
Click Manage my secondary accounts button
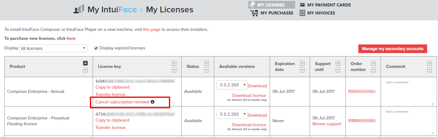point(393,49)
